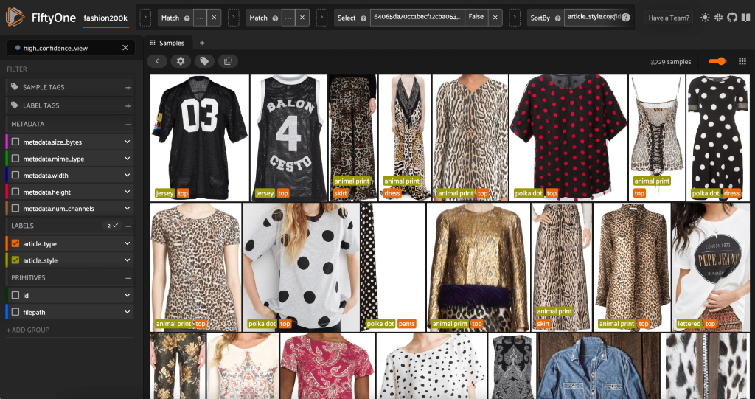Click + ADD GROUP in sidebar
Viewport: 755px width, 399px height.
[28, 330]
